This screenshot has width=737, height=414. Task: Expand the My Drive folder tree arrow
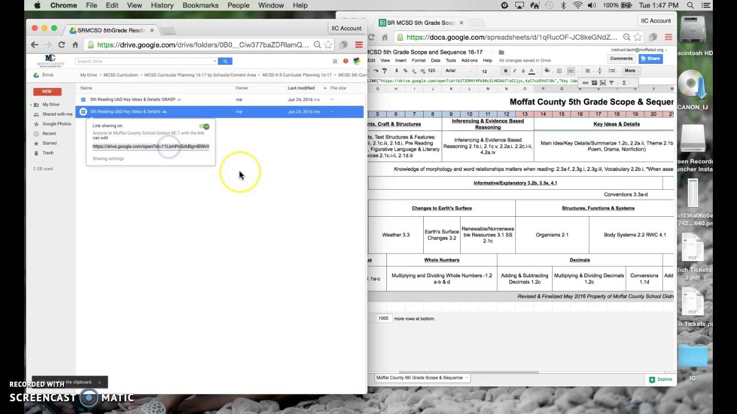(31, 105)
